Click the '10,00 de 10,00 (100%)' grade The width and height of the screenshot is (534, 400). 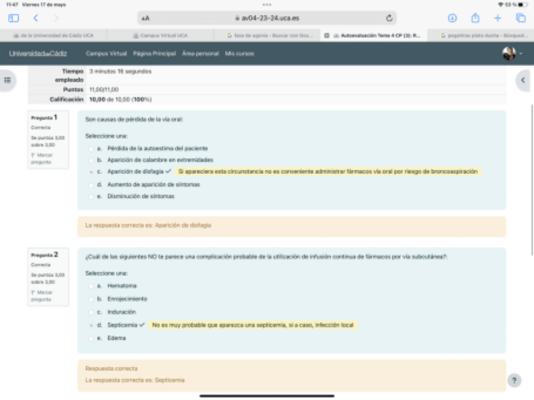120,99
